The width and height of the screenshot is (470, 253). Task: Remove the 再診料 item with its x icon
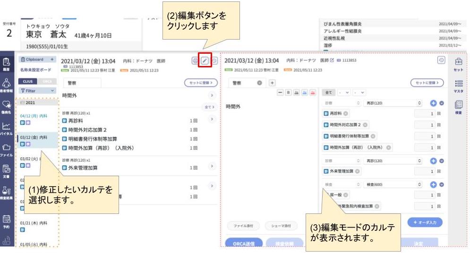tap(346, 114)
